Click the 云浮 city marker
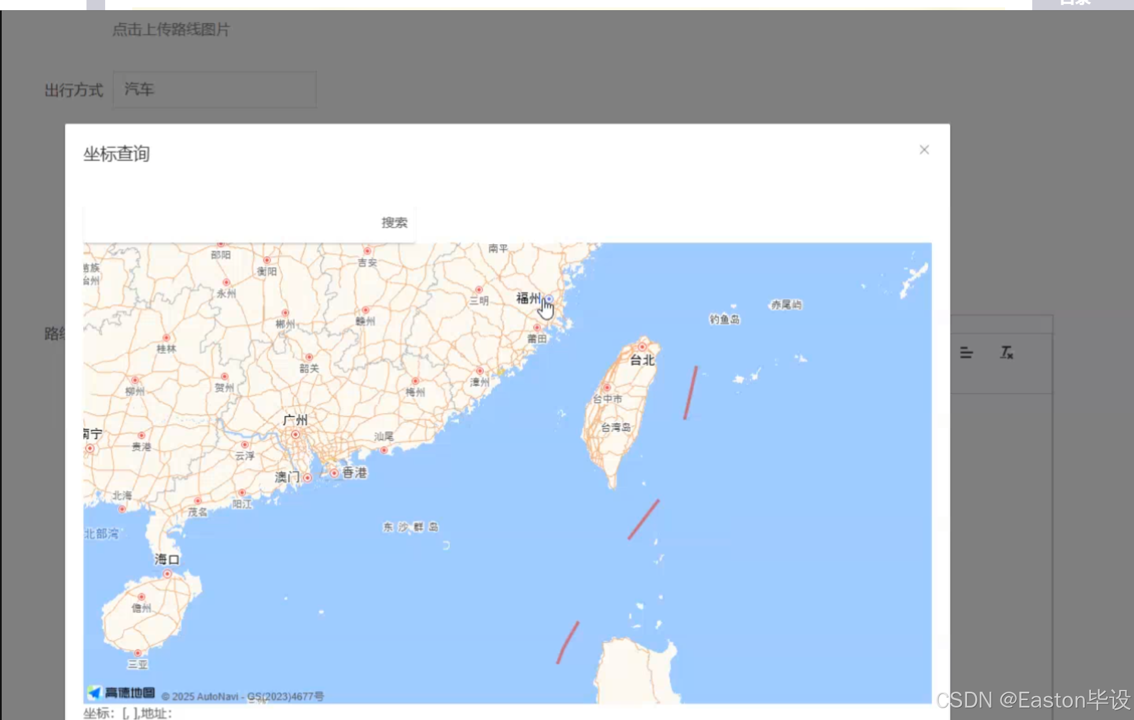The height and width of the screenshot is (720, 1134). 245,445
